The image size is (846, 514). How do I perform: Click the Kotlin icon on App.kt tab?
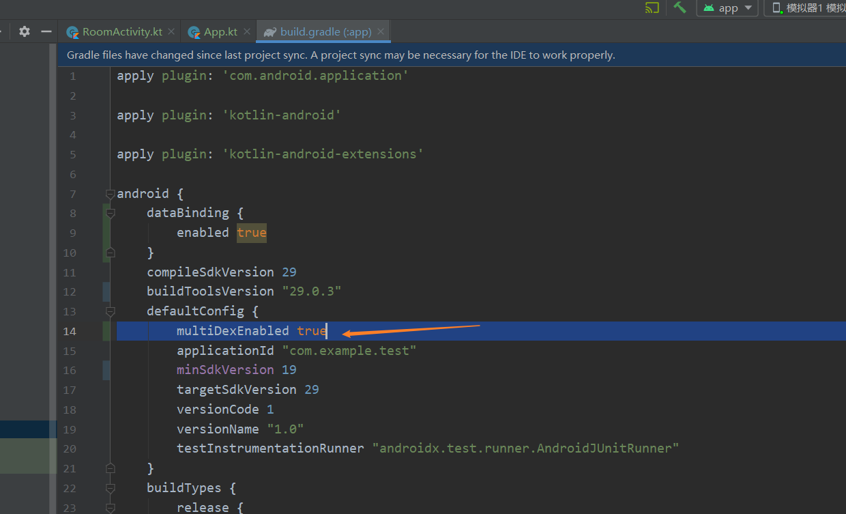pos(192,31)
